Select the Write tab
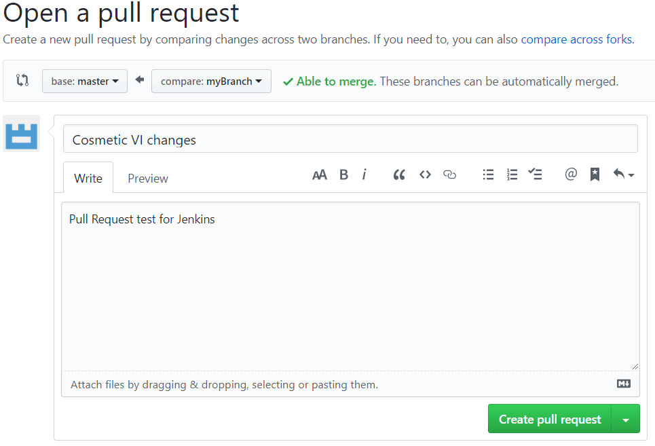655x446 pixels. (88, 179)
